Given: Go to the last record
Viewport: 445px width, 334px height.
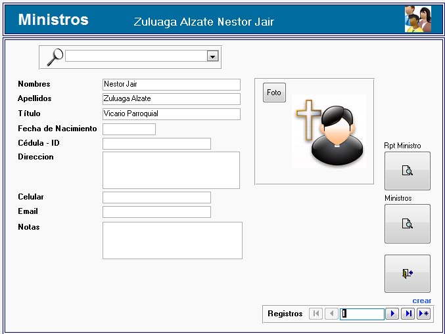Looking at the screenshot, I should tap(408, 314).
